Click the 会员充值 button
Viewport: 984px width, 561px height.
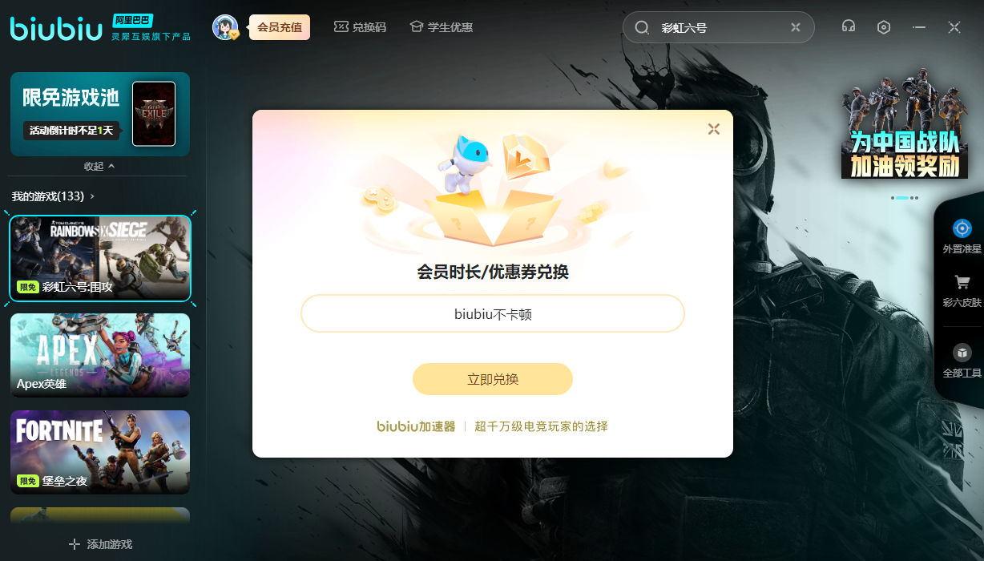point(280,27)
